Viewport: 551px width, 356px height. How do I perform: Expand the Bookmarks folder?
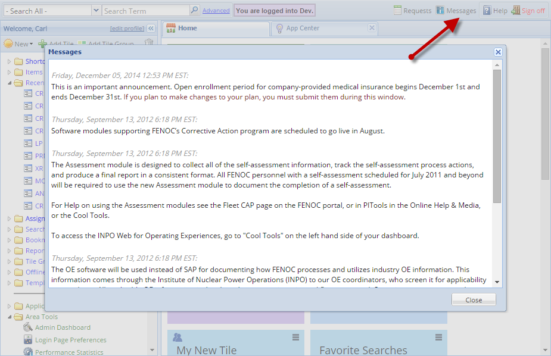click(x=9, y=240)
